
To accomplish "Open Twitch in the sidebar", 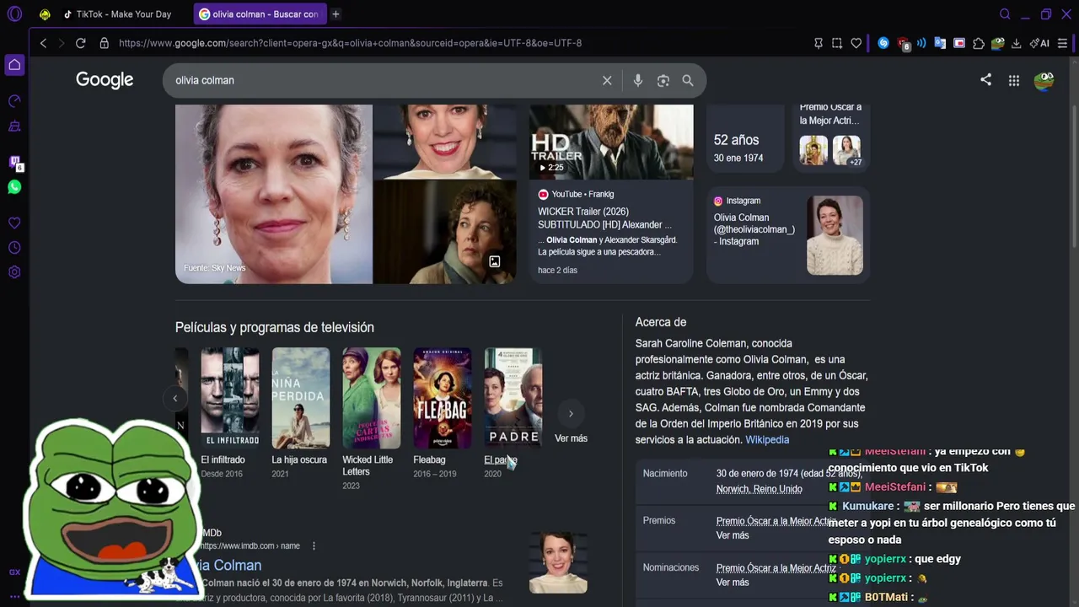I will 14,163.
